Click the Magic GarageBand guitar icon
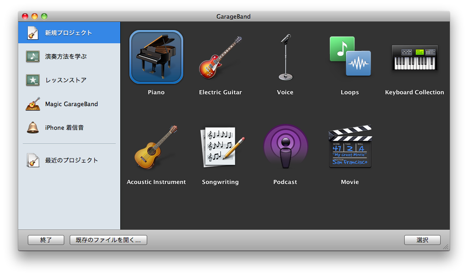This screenshot has width=468, height=276. pyautogui.click(x=33, y=104)
